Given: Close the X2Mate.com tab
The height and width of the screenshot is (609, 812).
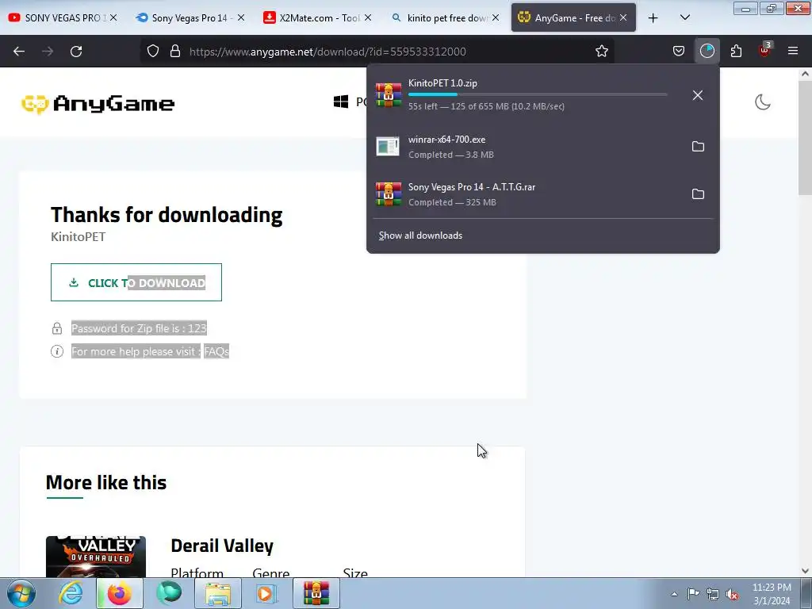Looking at the screenshot, I should pos(368,17).
